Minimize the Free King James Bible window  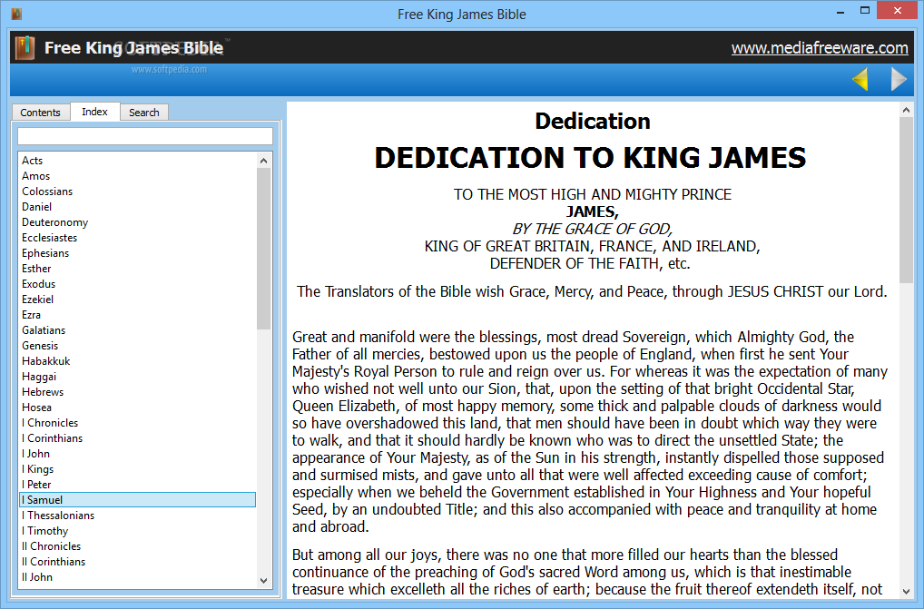tap(840, 11)
